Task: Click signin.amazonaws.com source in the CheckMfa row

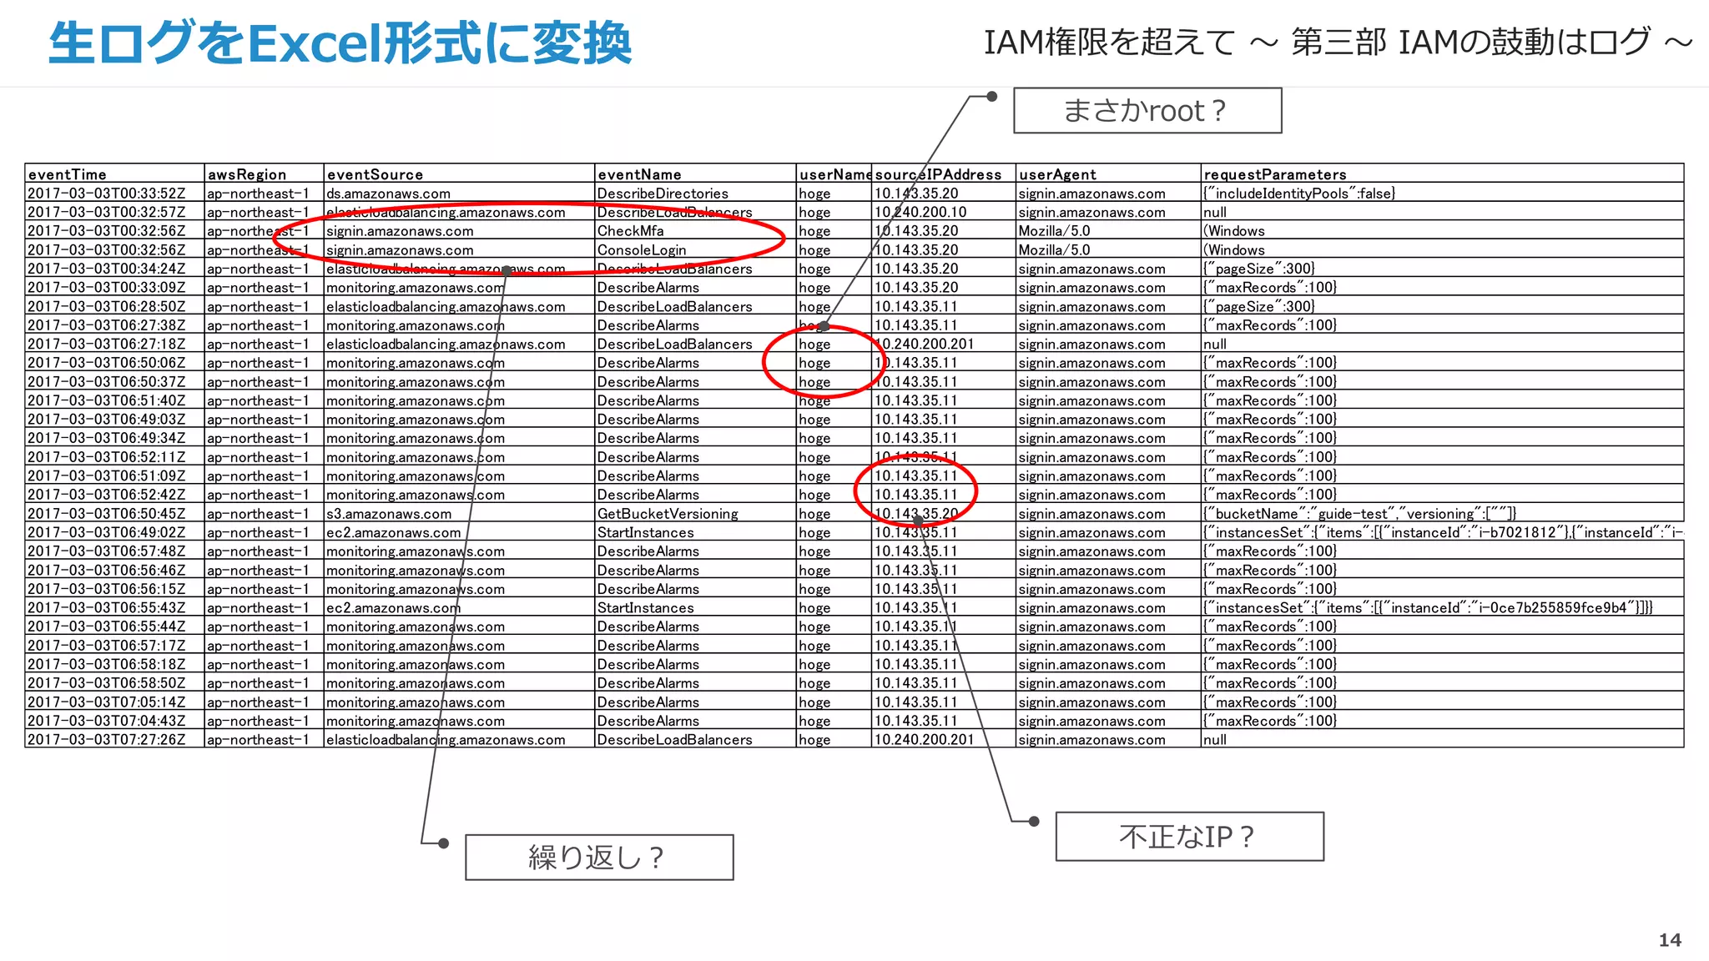Action: coord(459,230)
